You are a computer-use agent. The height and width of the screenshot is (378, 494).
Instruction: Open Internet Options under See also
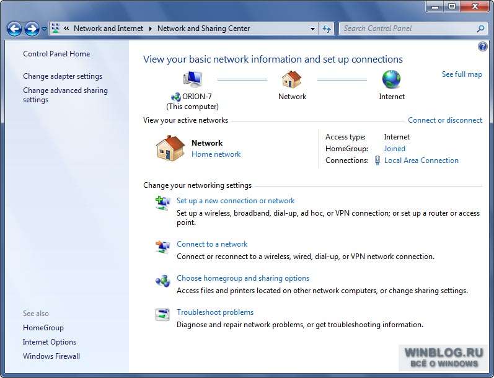pyautogui.click(x=50, y=342)
